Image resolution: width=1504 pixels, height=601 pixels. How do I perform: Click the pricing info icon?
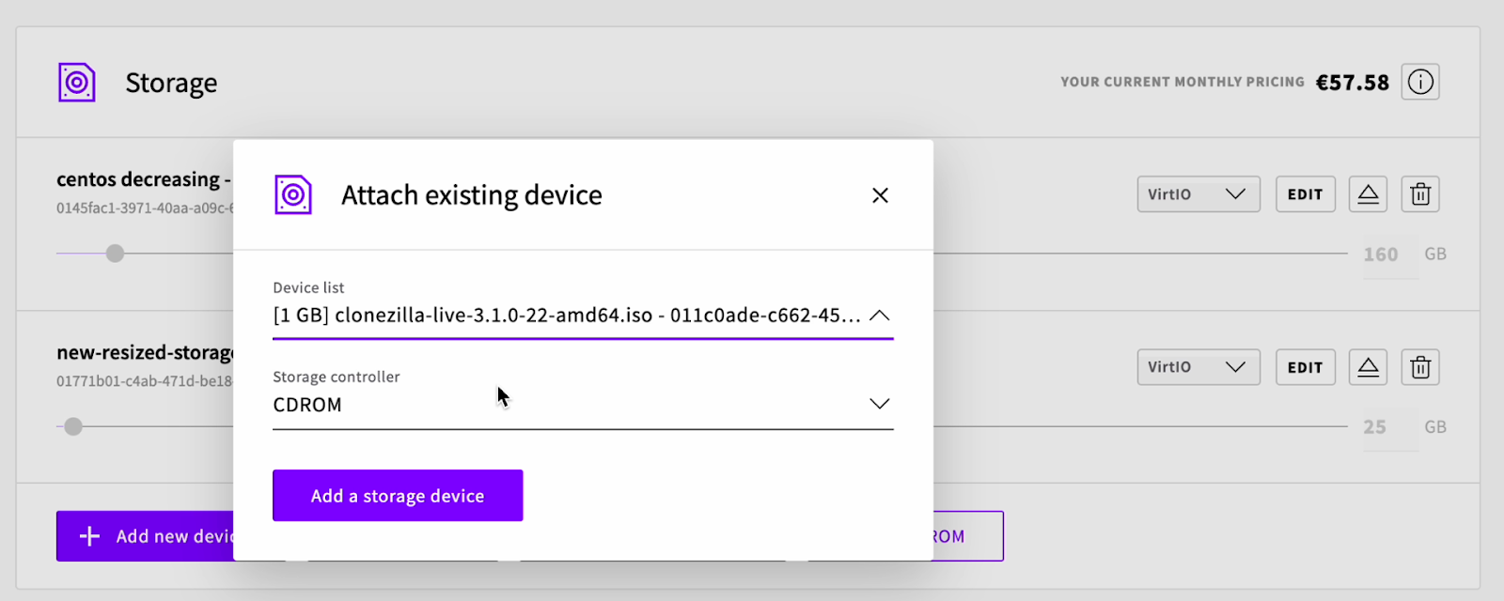pyautogui.click(x=1420, y=82)
